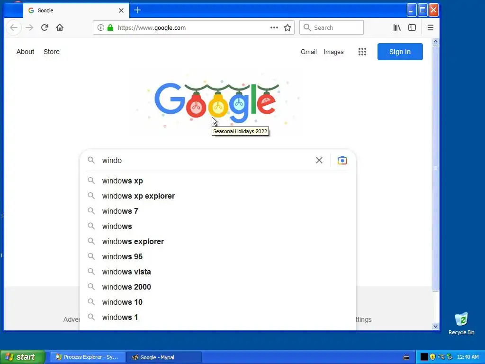Select the plain windows suggestion

(217, 226)
